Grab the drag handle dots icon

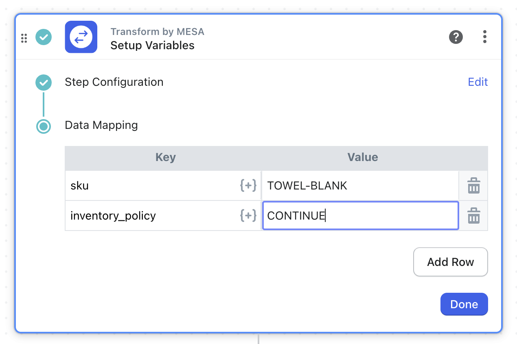24,38
